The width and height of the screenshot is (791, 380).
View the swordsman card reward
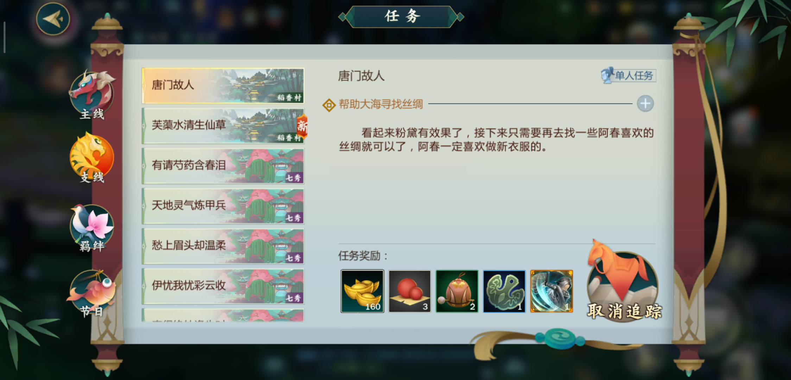pos(551,291)
